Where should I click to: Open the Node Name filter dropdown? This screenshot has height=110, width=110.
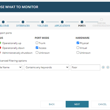coord(11,67)
